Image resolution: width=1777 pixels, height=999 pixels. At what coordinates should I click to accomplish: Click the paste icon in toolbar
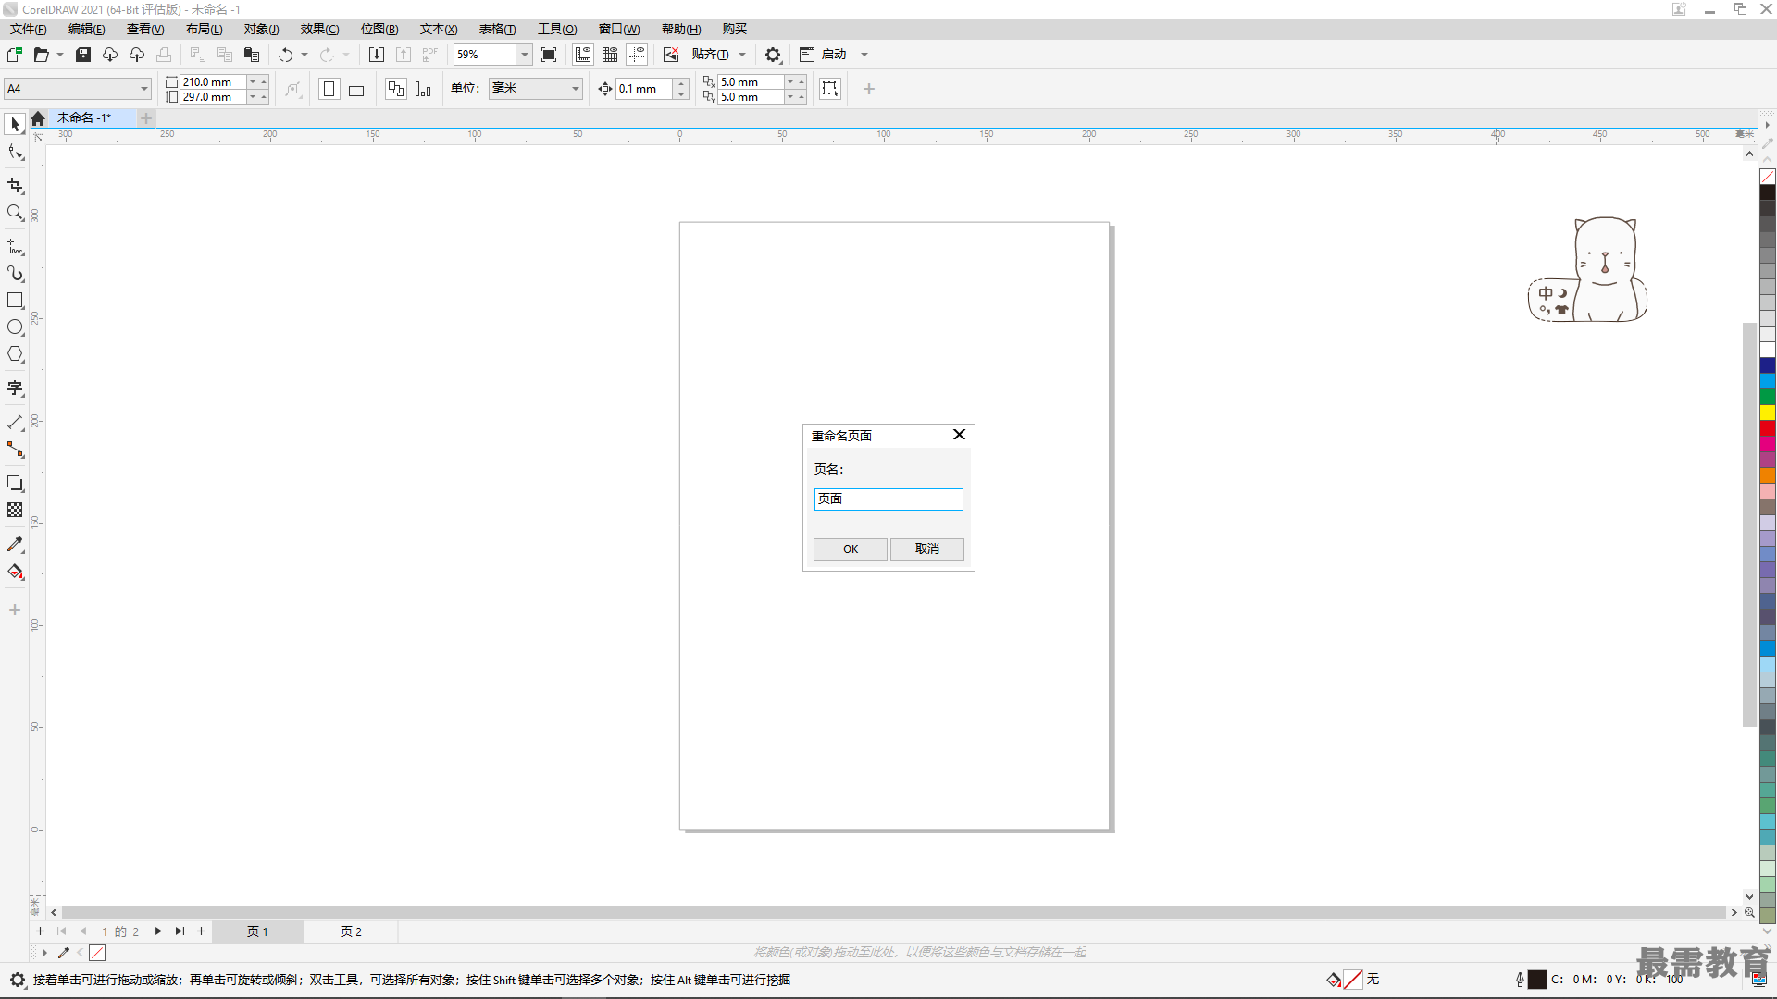252,55
